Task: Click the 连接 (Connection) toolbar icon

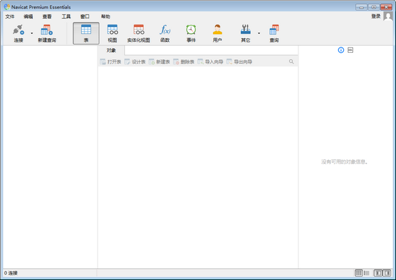Action: pyautogui.click(x=18, y=32)
